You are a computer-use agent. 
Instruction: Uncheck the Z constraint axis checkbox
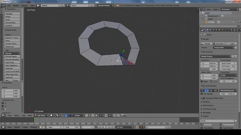3,109
